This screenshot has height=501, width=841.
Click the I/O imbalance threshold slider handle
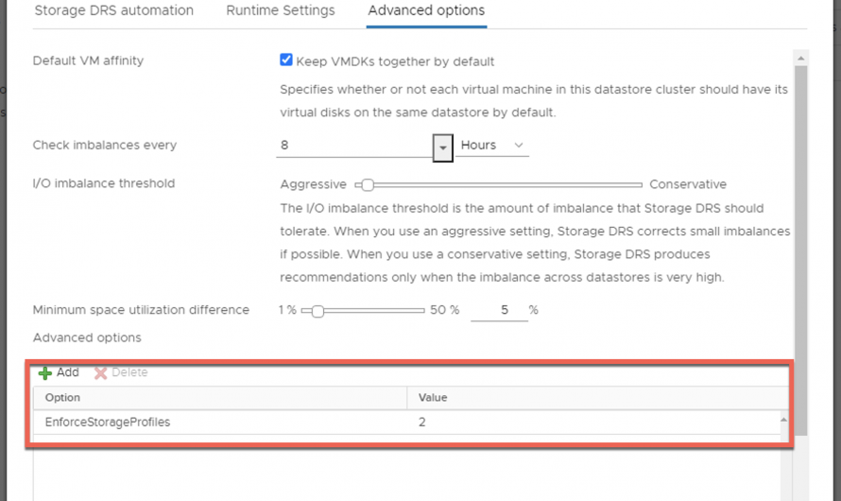point(368,184)
